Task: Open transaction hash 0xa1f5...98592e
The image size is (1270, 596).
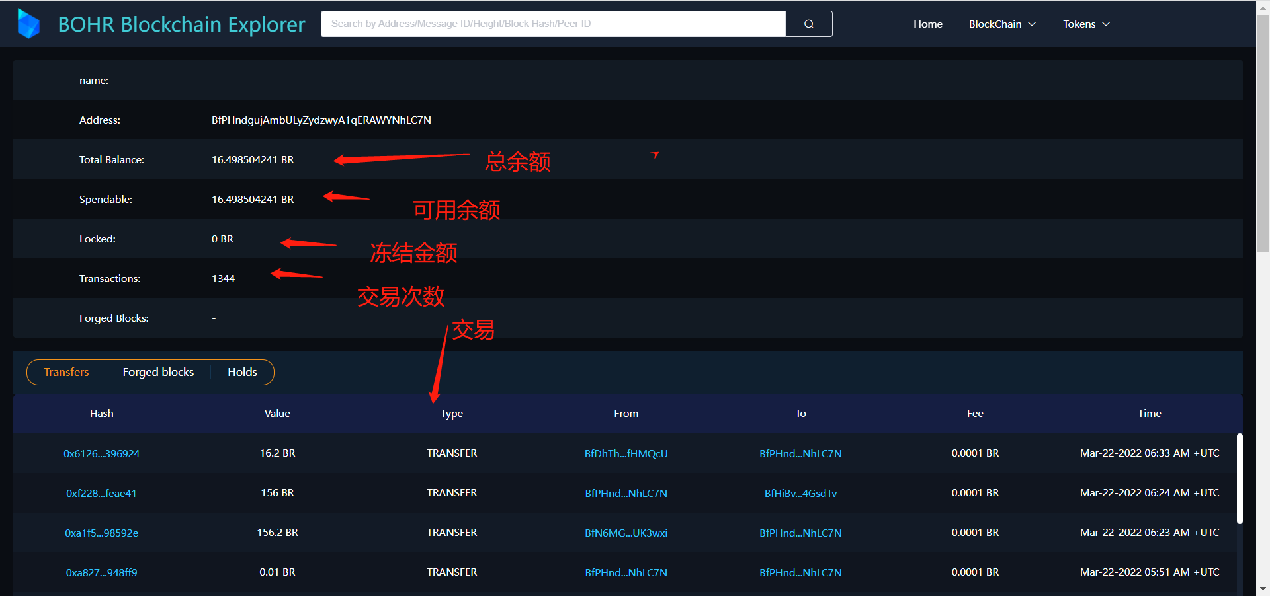Action: (x=101, y=533)
